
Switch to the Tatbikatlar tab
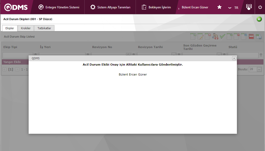pyautogui.click(x=44, y=28)
